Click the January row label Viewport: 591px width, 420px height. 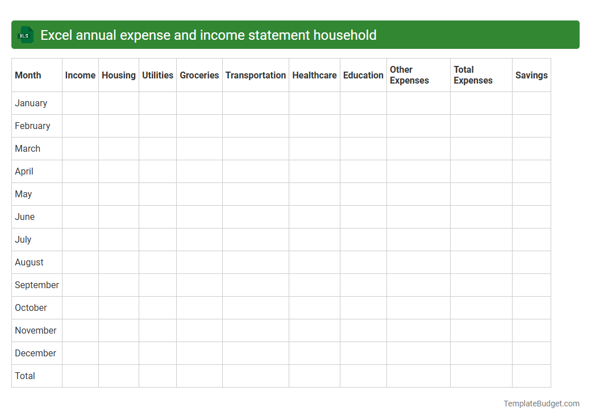tap(31, 103)
